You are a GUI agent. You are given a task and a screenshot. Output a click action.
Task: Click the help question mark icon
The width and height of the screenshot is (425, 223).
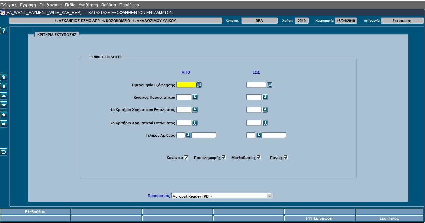4,31
